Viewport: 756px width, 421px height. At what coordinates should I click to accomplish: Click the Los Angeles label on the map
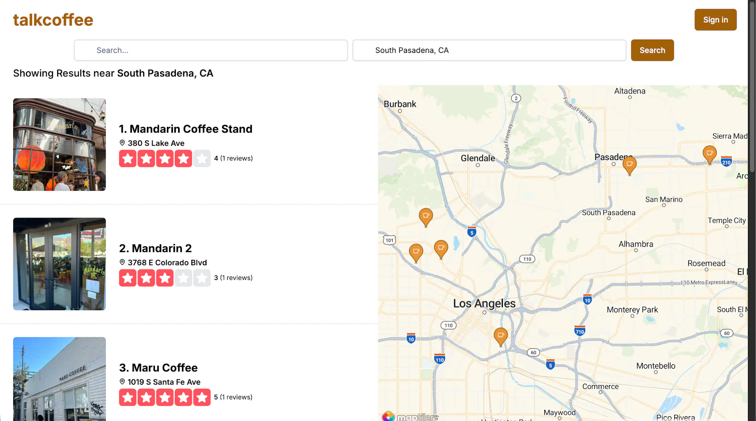[484, 303]
